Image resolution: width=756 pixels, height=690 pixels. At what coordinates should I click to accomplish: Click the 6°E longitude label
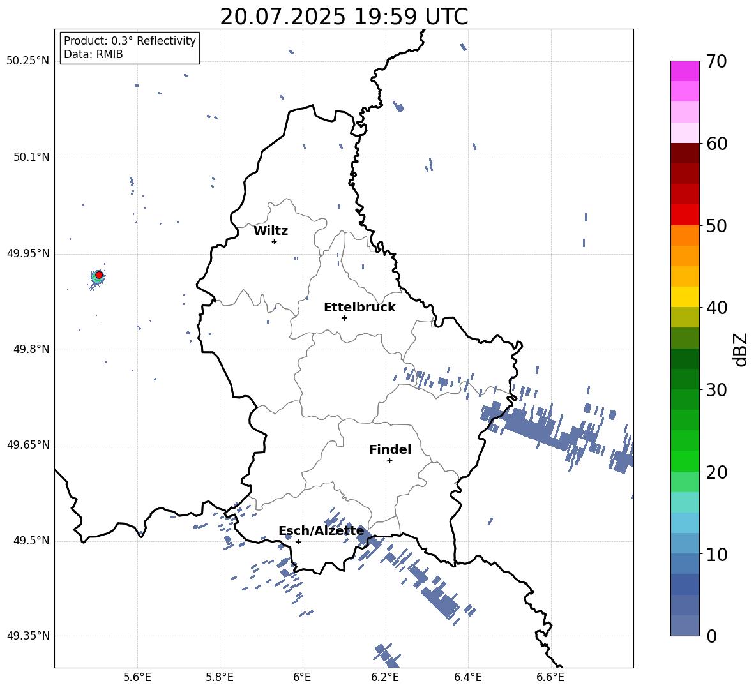pyautogui.click(x=302, y=677)
